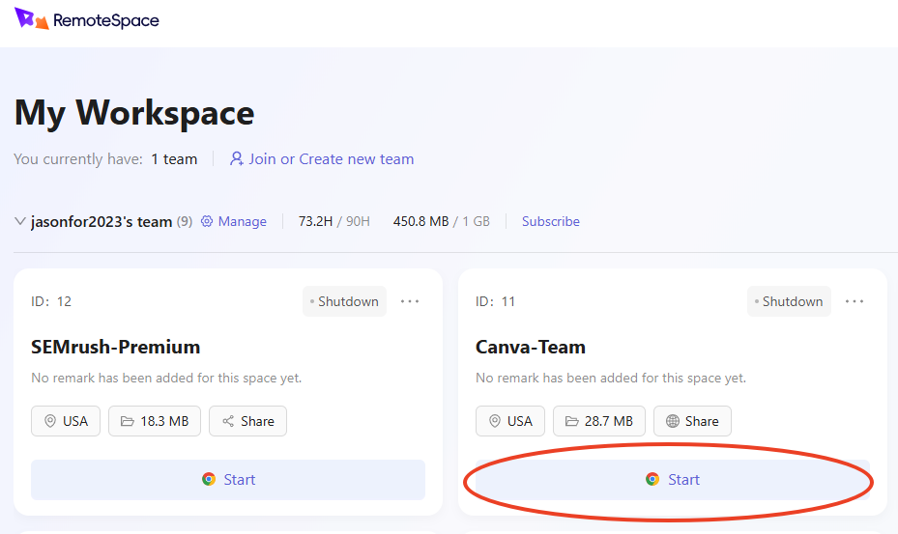Click the 1 team count text

pos(174,158)
